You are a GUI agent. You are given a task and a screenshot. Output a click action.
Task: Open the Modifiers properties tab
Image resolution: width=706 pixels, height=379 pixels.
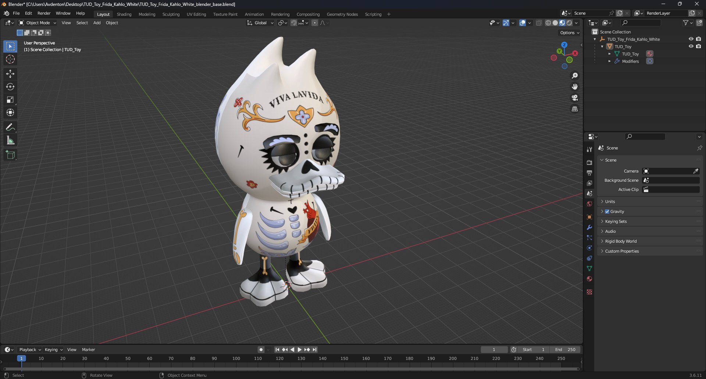pos(589,227)
